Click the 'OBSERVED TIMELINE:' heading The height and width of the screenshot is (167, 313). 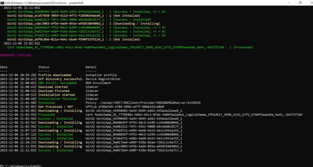tap(16, 55)
